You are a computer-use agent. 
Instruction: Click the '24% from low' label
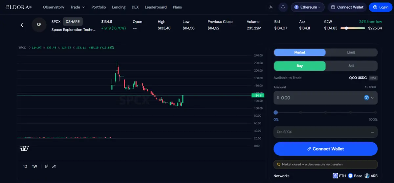(x=370, y=22)
